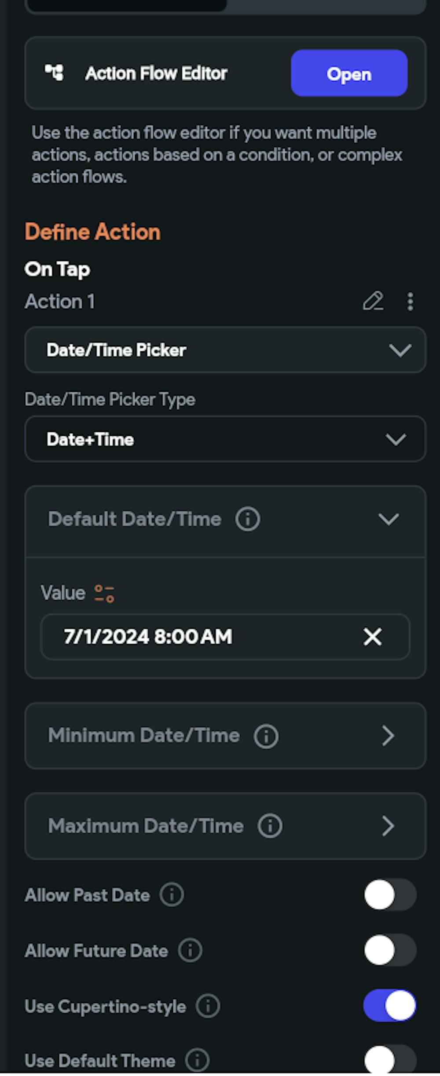The height and width of the screenshot is (1076, 440).
Task: Collapse the Default Date/Time section
Action: (389, 519)
